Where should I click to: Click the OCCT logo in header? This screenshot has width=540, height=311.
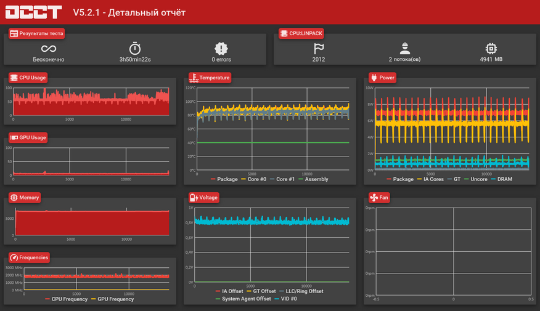pos(34,12)
